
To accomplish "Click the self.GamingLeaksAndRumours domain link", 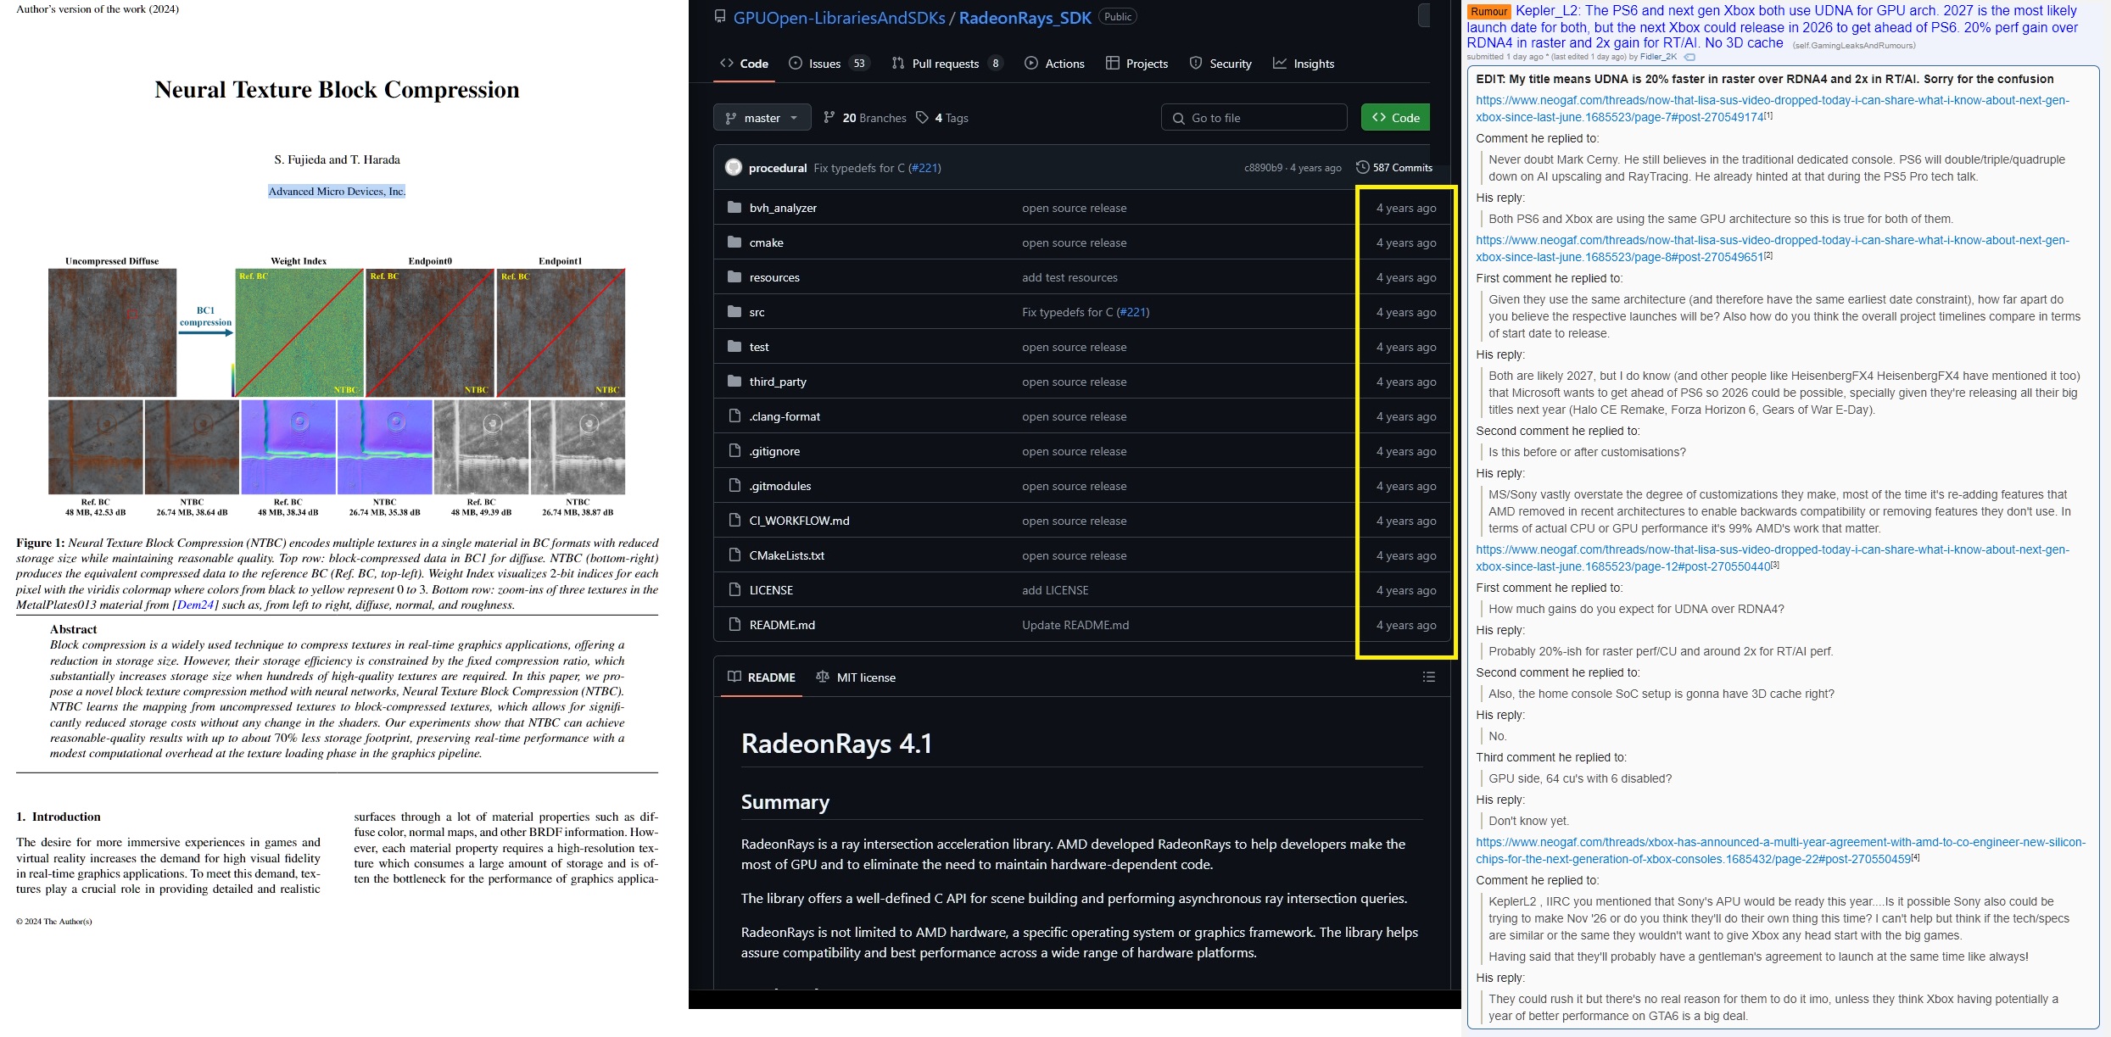I will click(1853, 45).
